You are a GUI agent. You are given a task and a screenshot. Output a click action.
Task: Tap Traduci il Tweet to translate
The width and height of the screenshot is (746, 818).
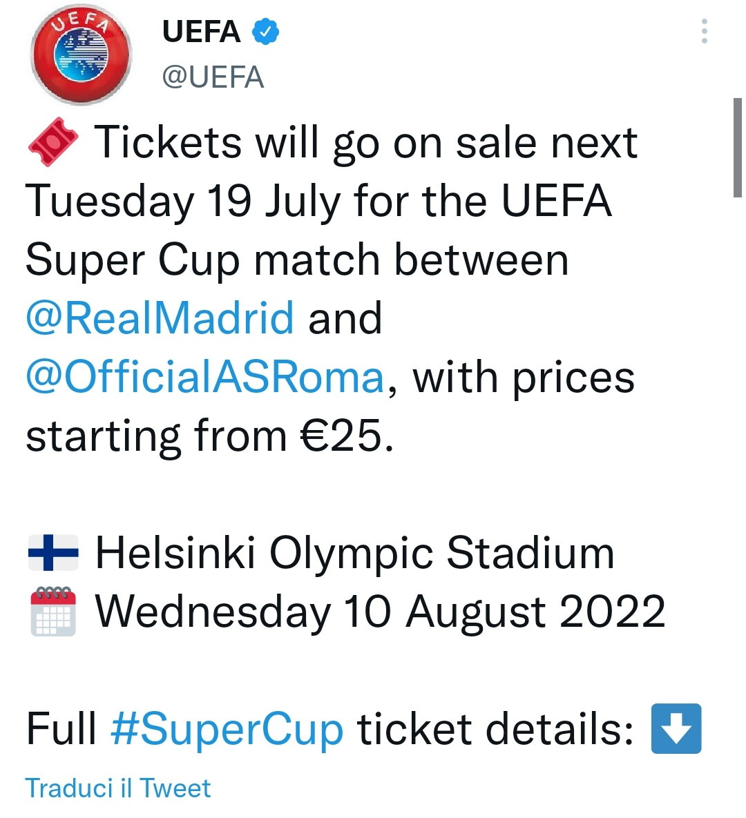coord(118,788)
